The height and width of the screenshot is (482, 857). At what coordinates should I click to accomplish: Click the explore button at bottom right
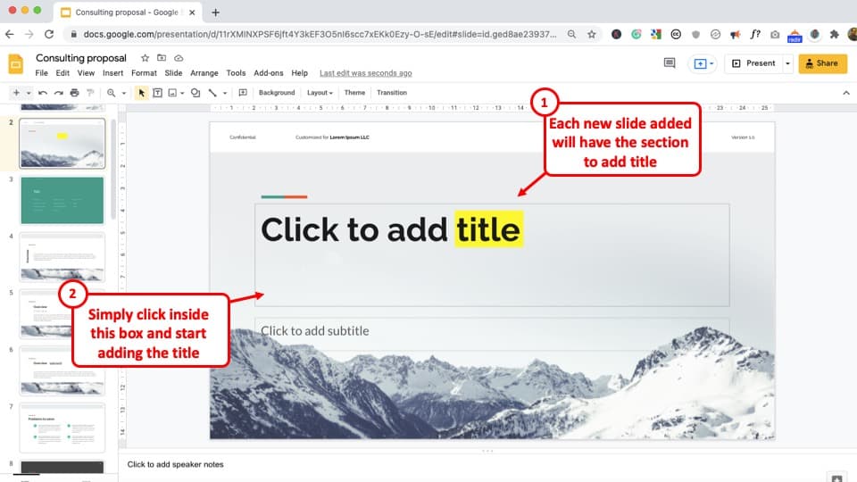click(836, 477)
